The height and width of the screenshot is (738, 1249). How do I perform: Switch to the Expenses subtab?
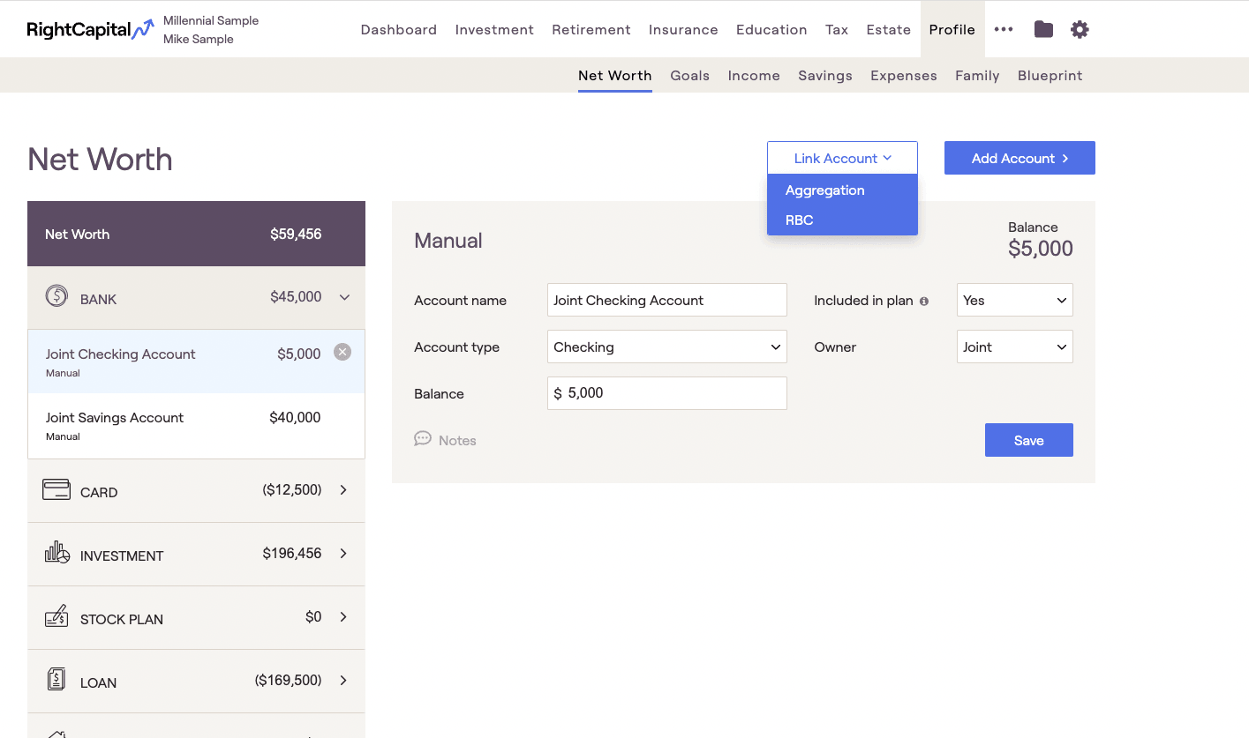click(x=904, y=76)
